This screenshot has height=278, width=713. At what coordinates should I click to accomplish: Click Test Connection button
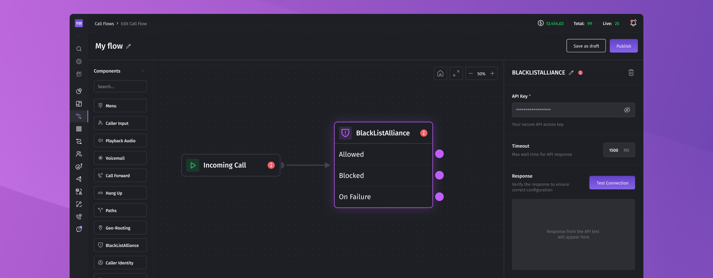(612, 183)
